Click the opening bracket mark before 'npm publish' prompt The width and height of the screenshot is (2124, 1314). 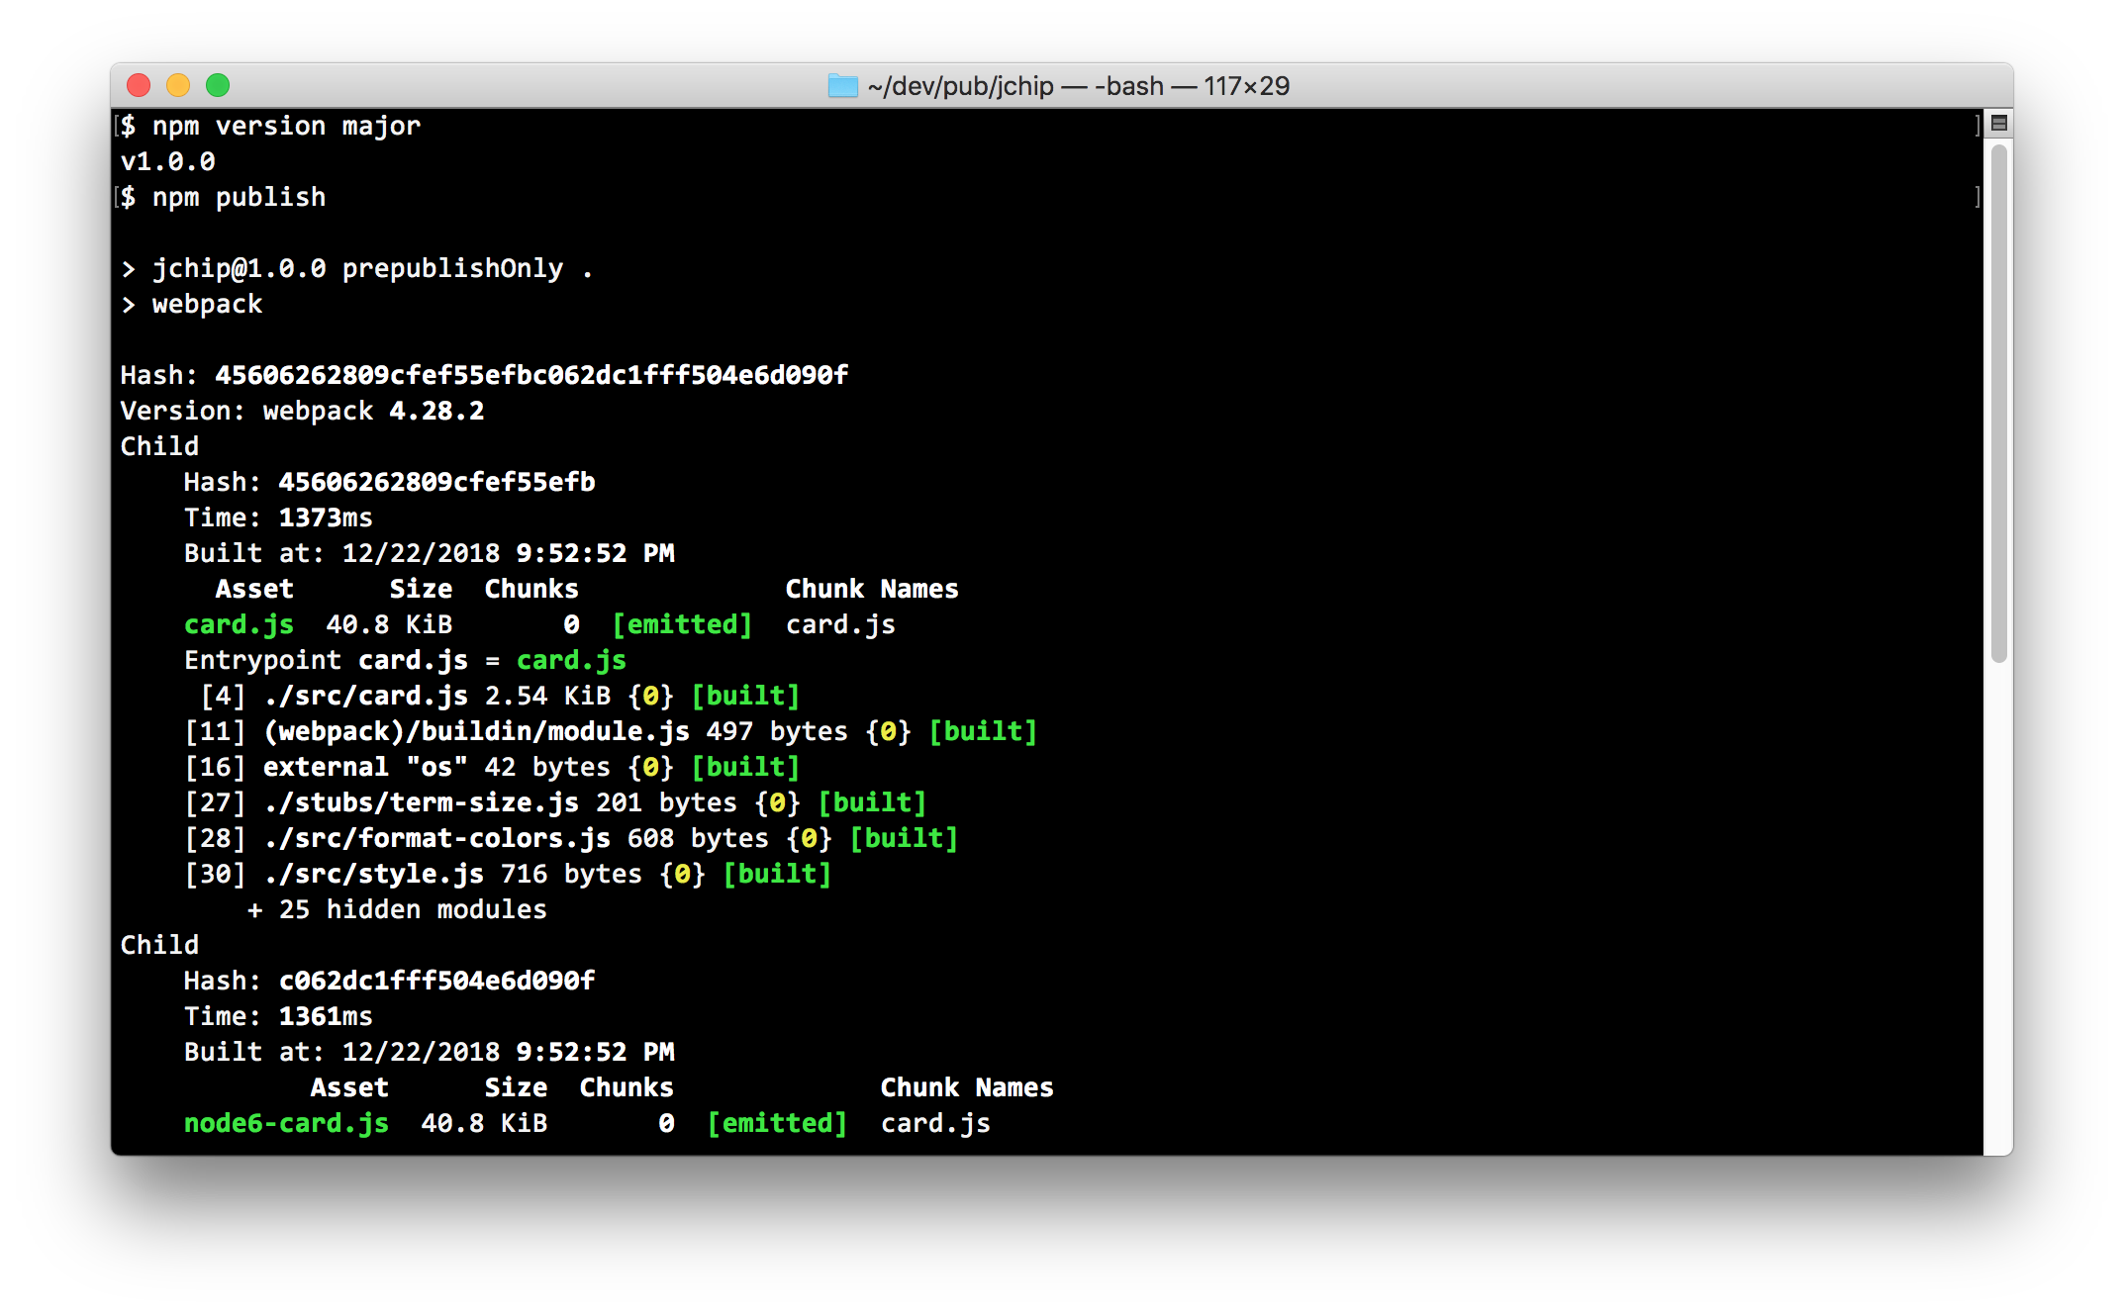click(118, 197)
